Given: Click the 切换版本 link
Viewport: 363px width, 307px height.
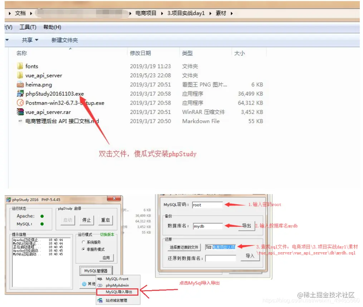Looking at the screenshot, I should coord(107,234).
